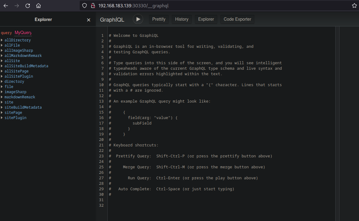Expand the siteBuildMetadata field
Screen dimensions: 359x221
click(2, 107)
